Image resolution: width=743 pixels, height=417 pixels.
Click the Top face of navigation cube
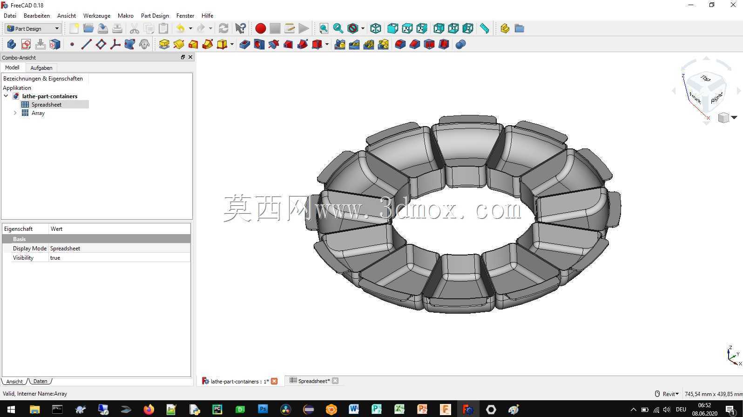[705, 78]
